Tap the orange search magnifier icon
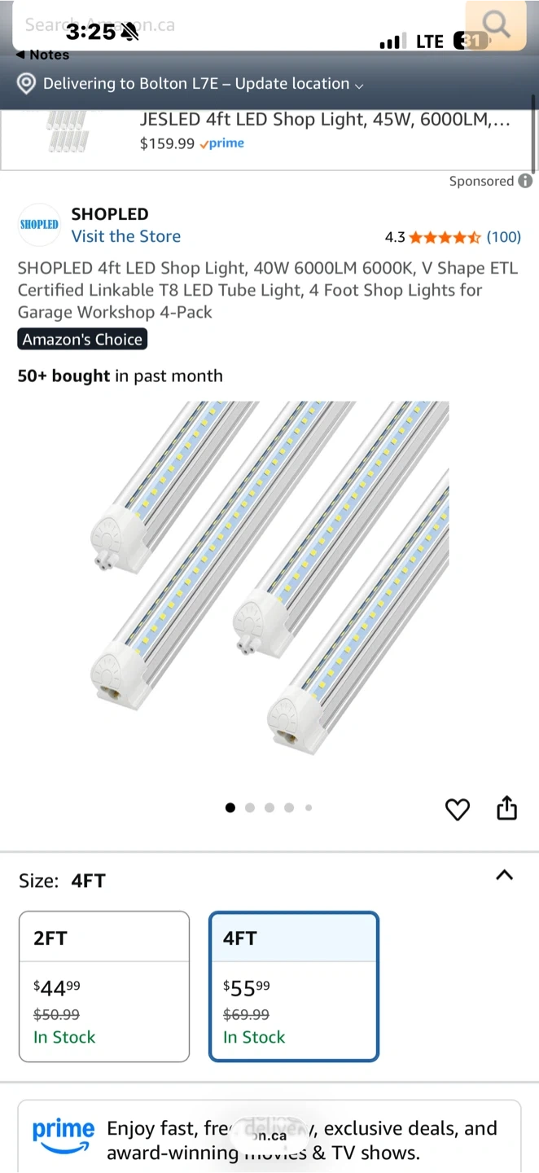 495,24
